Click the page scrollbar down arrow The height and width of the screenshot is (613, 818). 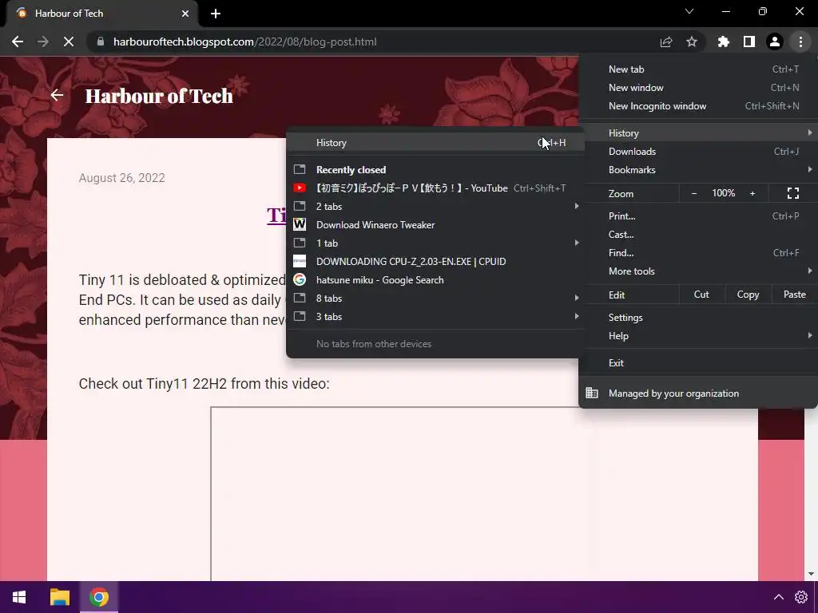tap(812, 574)
